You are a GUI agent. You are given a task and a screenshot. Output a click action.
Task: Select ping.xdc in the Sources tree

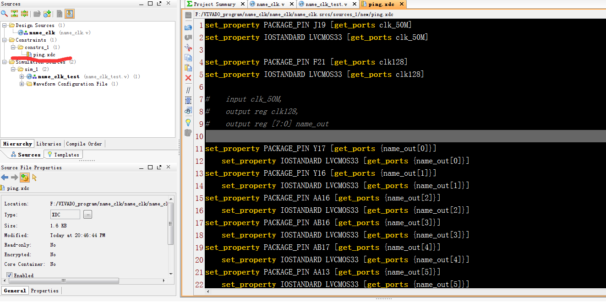[44, 55]
